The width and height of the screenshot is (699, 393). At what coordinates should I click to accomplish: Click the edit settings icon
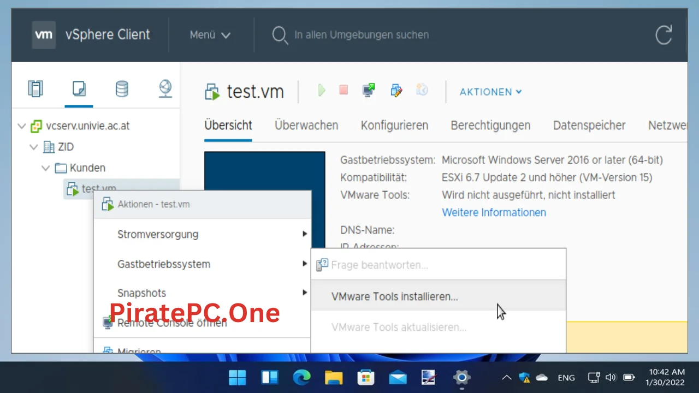click(396, 90)
